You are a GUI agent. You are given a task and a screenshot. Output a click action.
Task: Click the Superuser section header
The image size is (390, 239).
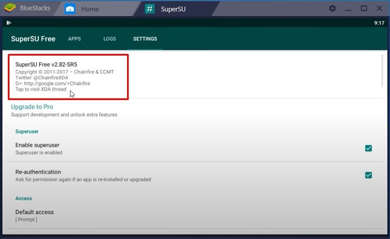point(27,132)
